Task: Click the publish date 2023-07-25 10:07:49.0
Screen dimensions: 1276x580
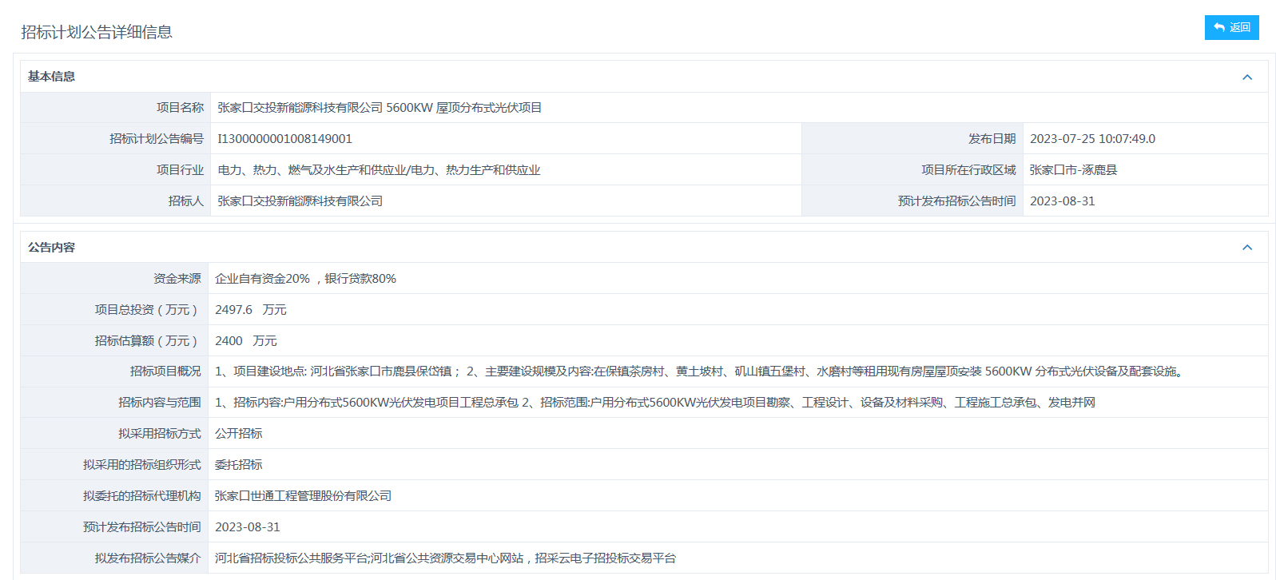Action: (x=1092, y=139)
